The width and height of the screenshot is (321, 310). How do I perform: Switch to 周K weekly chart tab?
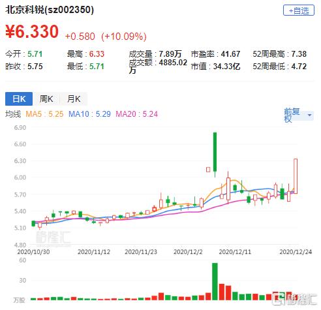[46, 99]
